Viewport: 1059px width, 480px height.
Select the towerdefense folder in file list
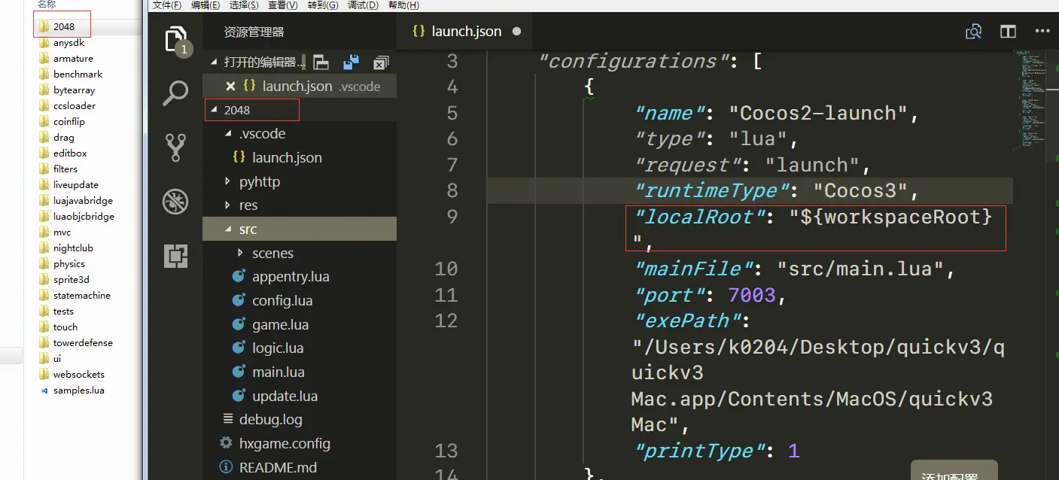click(83, 343)
